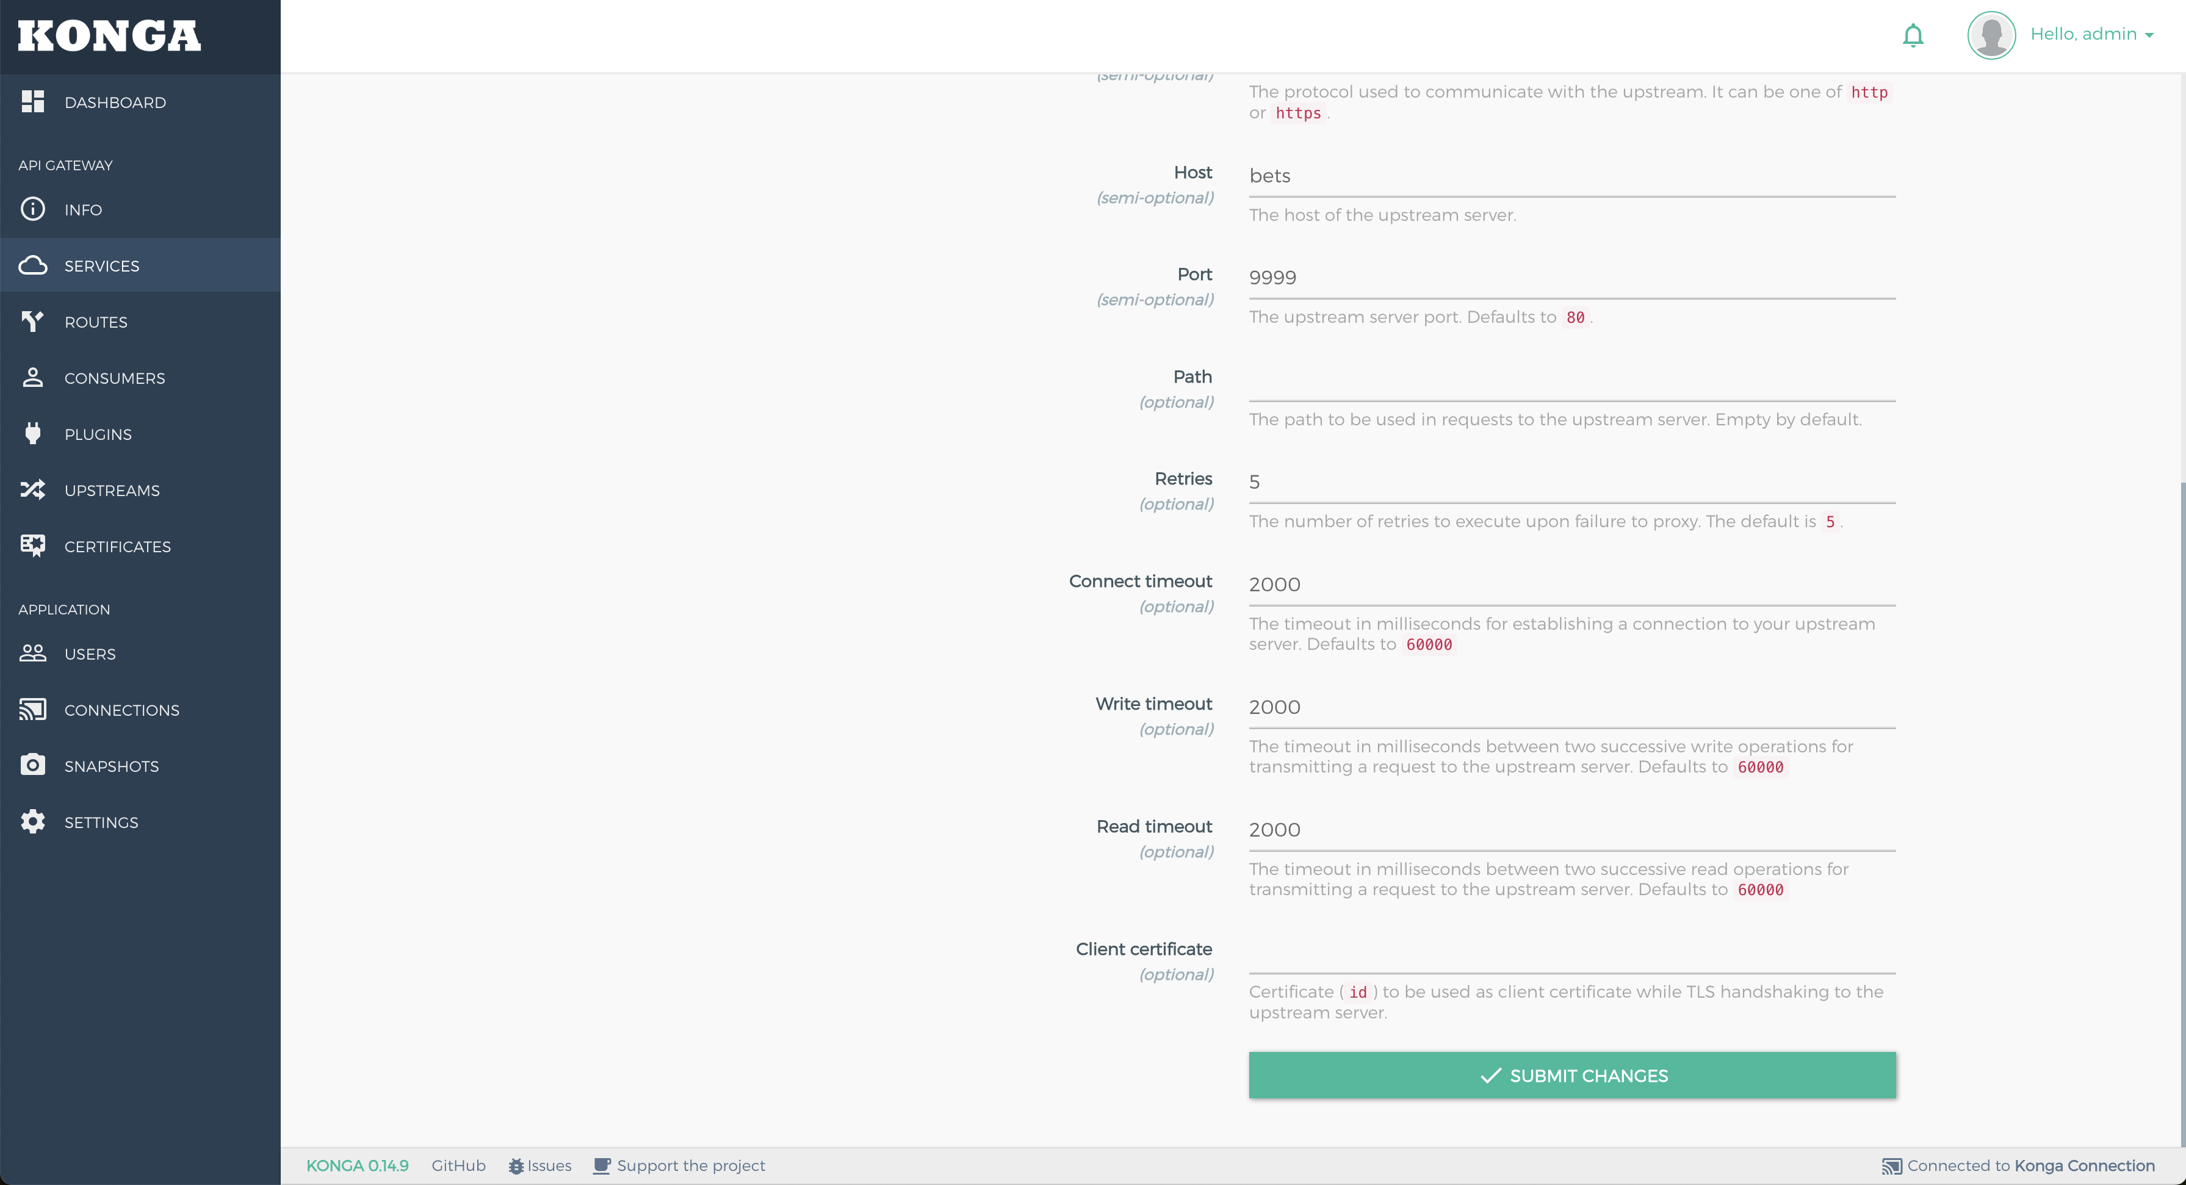Screen dimensions: 2186x1185
Task: Select the Routes fork icon
Action: pyautogui.click(x=32, y=322)
